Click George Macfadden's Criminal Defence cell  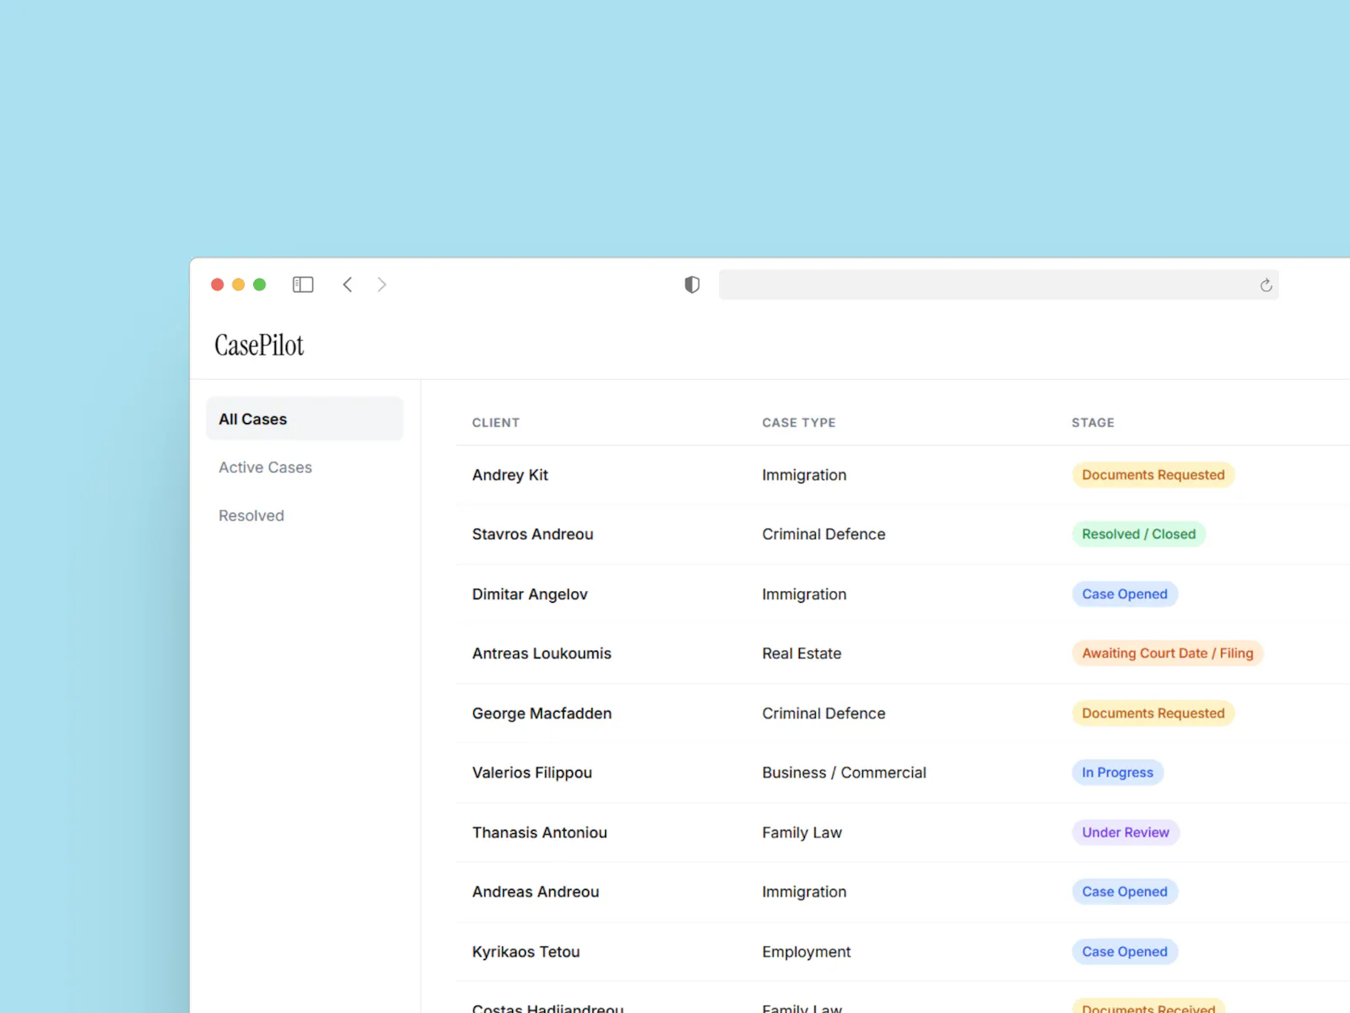click(823, 712)
